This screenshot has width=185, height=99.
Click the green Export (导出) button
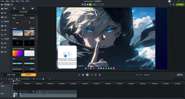pos(180,4)
